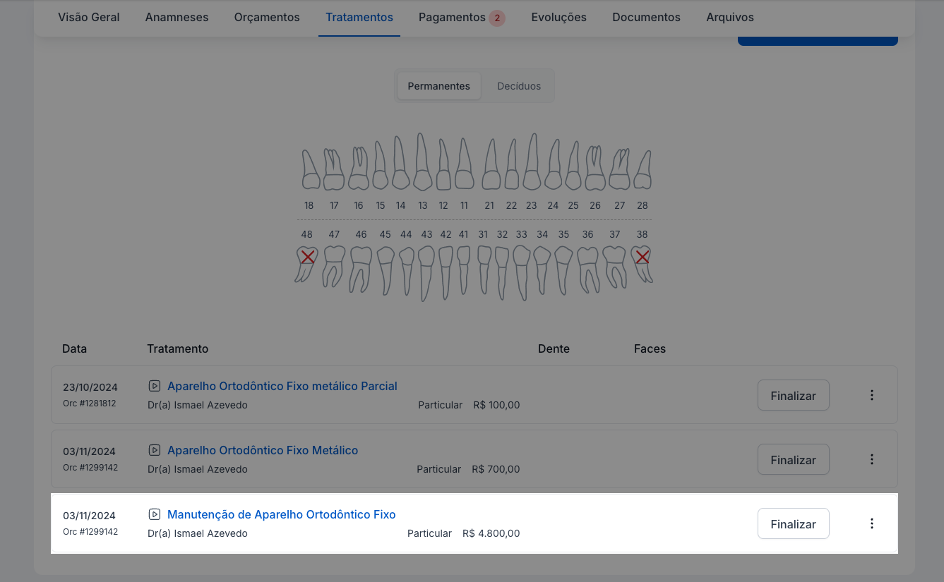The height and width of the screenshot is (582, 944).
Task: Open options menu for Manutenção de Aparelho row
Action: [x=871, y=523]
